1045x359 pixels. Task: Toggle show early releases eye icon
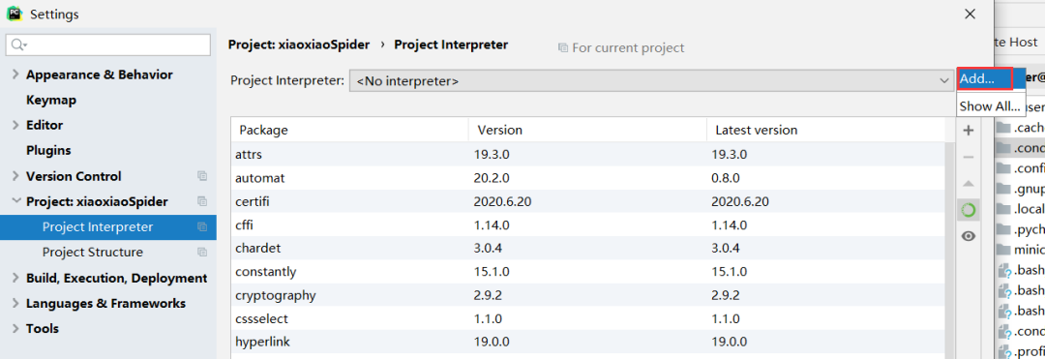pos(969,236)
